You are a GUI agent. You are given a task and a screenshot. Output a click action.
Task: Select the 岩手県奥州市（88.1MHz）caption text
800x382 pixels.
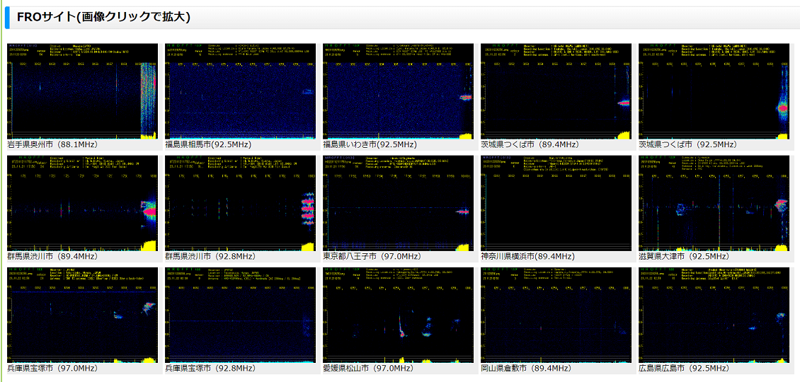point(56,144)
